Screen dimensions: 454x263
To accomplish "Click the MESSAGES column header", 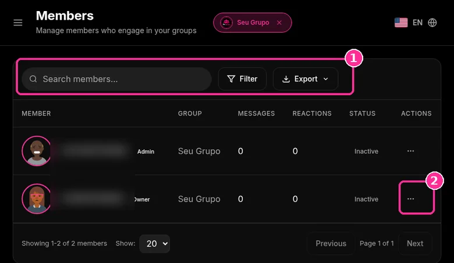I will pos(256,113).
